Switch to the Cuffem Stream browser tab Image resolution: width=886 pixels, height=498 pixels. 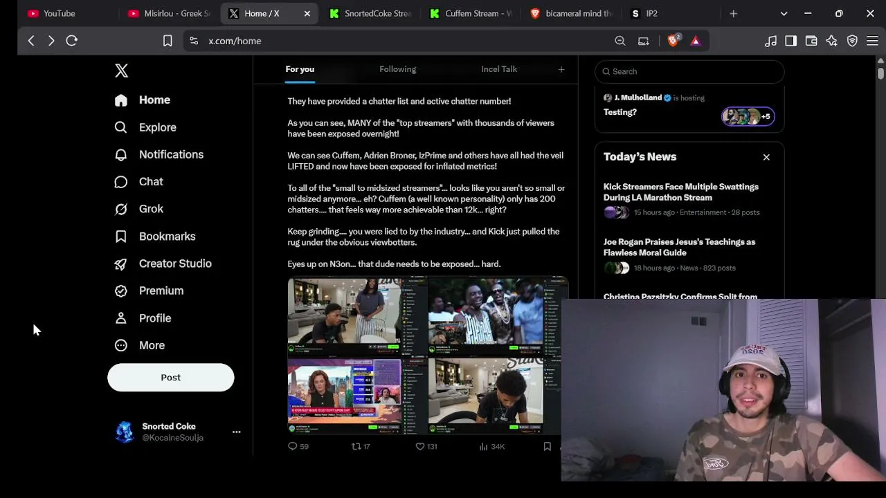coord(471,13)
